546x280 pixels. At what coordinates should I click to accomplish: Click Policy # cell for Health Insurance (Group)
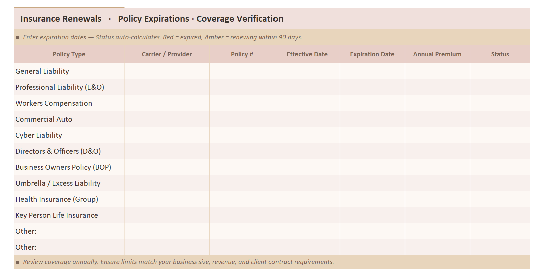pos(242,199)
